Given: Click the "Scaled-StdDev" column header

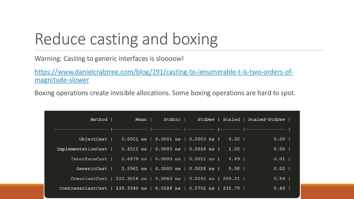Looking at the screenshot, I should coord(267,119).
